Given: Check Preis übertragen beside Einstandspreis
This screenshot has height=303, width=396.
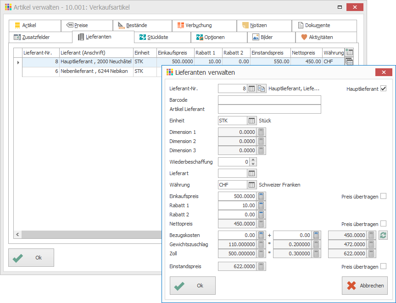Looking at the screenshot, I should coord(383,266).
